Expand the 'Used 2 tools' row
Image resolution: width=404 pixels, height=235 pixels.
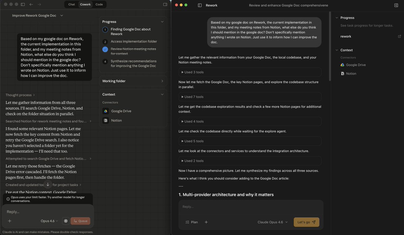[x=250, y=161]
